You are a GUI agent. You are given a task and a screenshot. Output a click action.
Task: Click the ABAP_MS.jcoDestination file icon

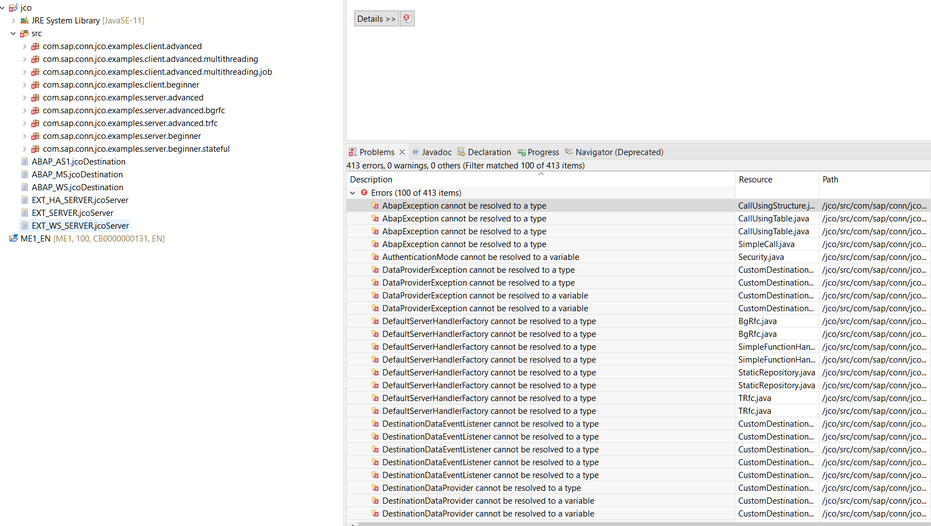point(25,174)
